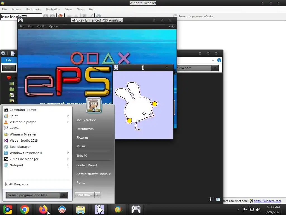Open Control Panel from the Start menu
Viewport: 286px width, 215px height.
(87, 165)
